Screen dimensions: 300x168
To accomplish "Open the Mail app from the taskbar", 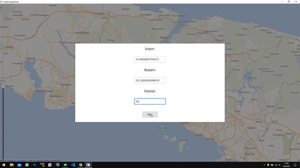I will tap(19, 165).
